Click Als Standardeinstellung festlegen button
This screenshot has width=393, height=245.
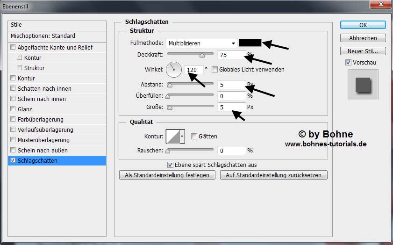tap(168, 175)
